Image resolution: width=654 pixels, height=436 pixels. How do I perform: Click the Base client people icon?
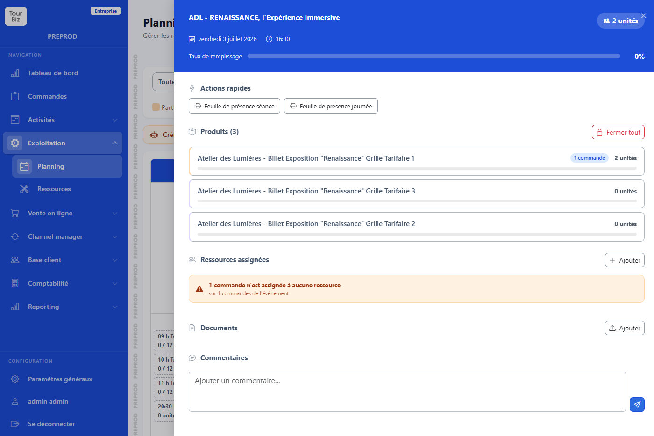pyautogui.click(x=15, y=260)
